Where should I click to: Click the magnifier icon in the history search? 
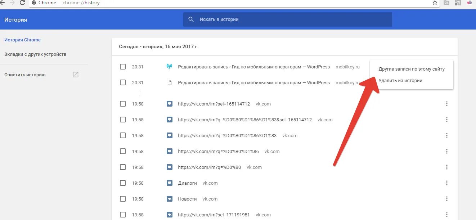[x=191, y=19]
